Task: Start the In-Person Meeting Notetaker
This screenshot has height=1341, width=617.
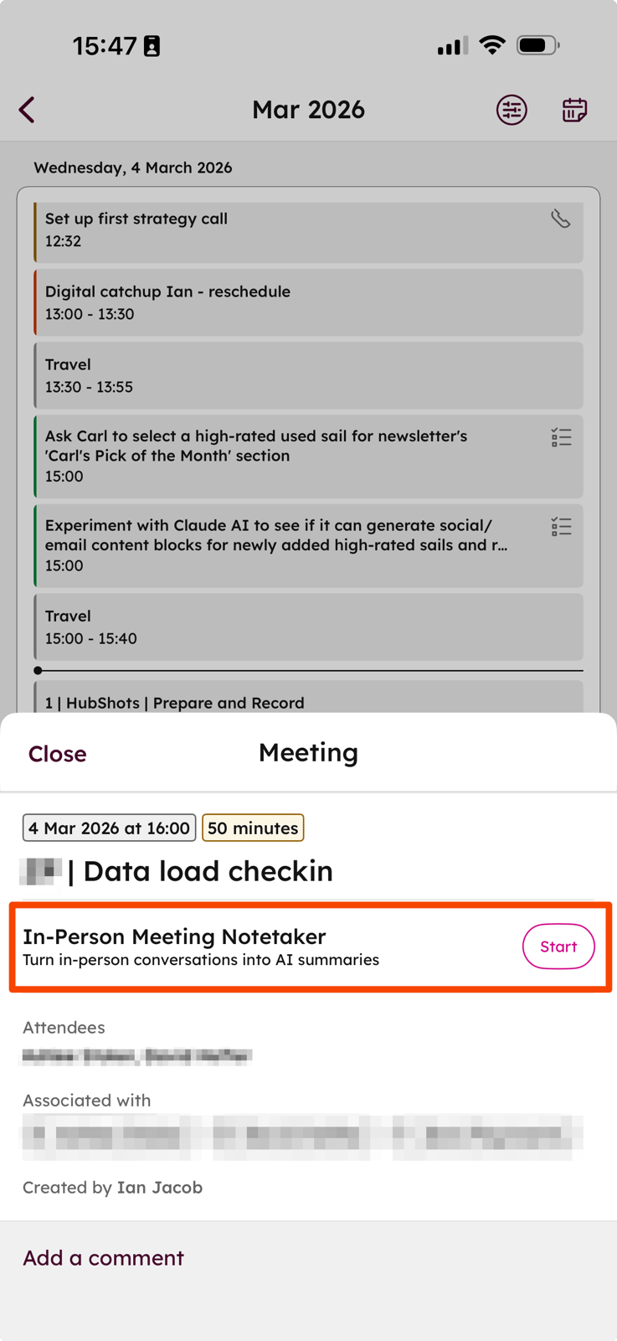Action: [558, 946]
